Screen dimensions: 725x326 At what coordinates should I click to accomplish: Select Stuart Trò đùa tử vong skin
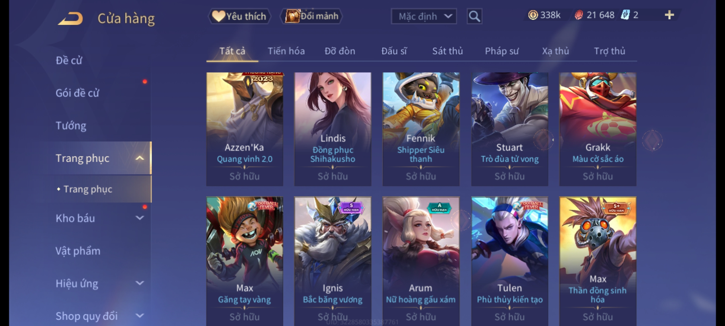[510, 129]
